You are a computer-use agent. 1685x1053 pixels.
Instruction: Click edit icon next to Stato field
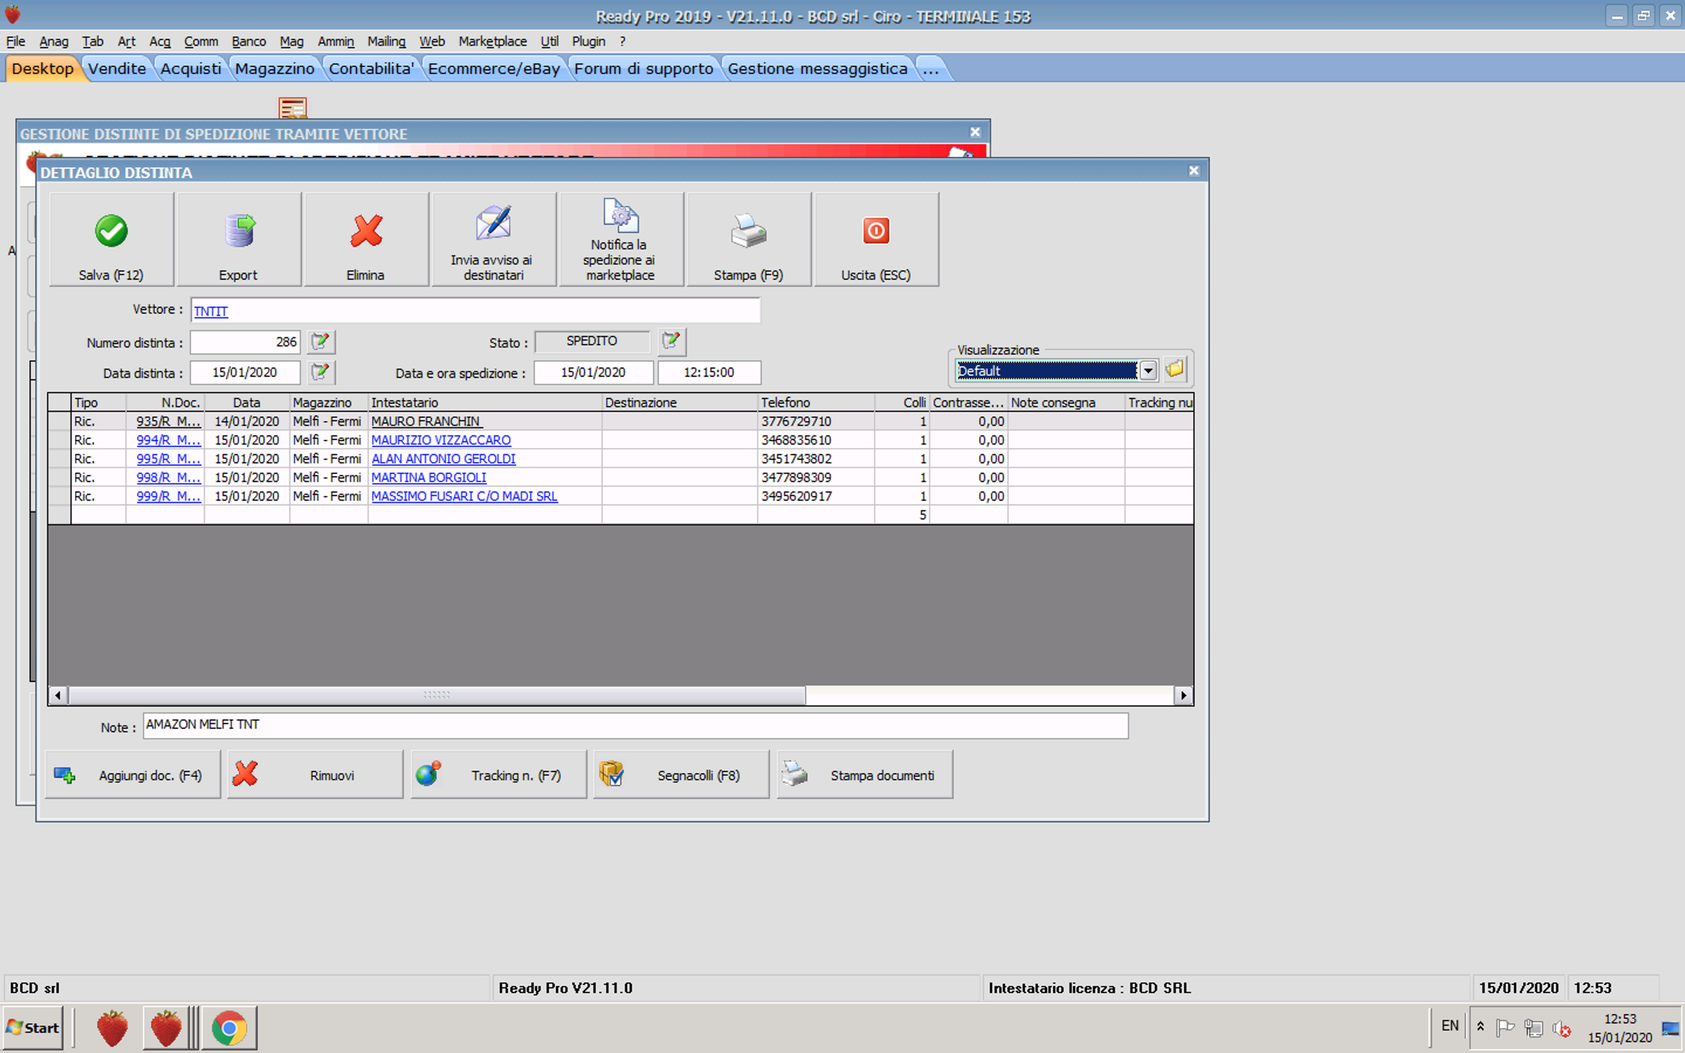672,341
